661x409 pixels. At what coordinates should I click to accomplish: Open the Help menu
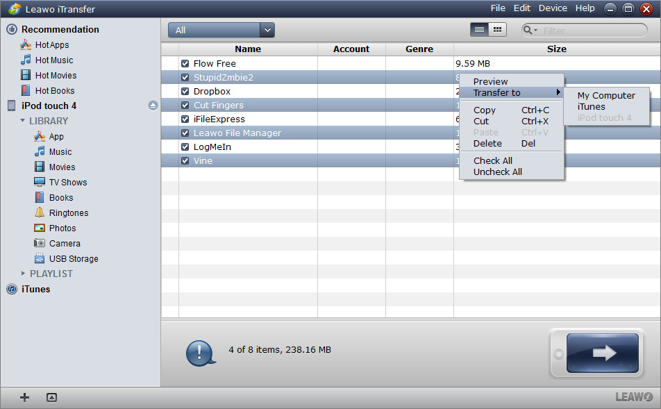(x=585, y=8)
